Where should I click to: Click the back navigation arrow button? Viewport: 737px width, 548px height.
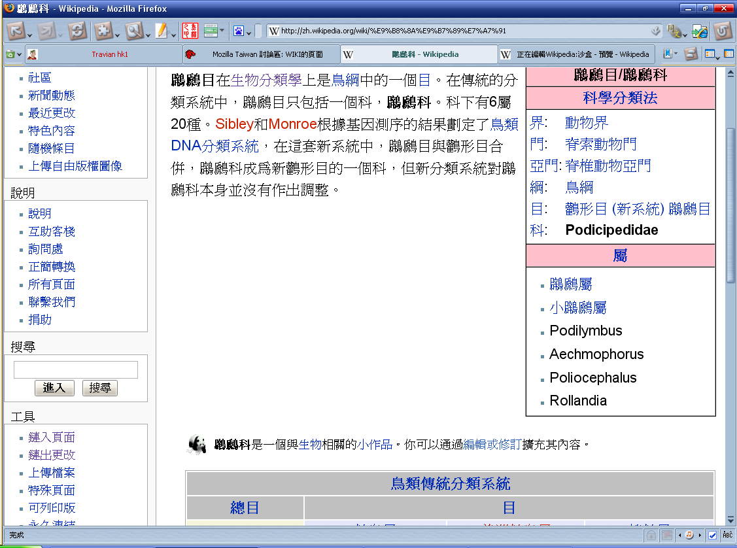pyautogui.click(x=15, y=31)
